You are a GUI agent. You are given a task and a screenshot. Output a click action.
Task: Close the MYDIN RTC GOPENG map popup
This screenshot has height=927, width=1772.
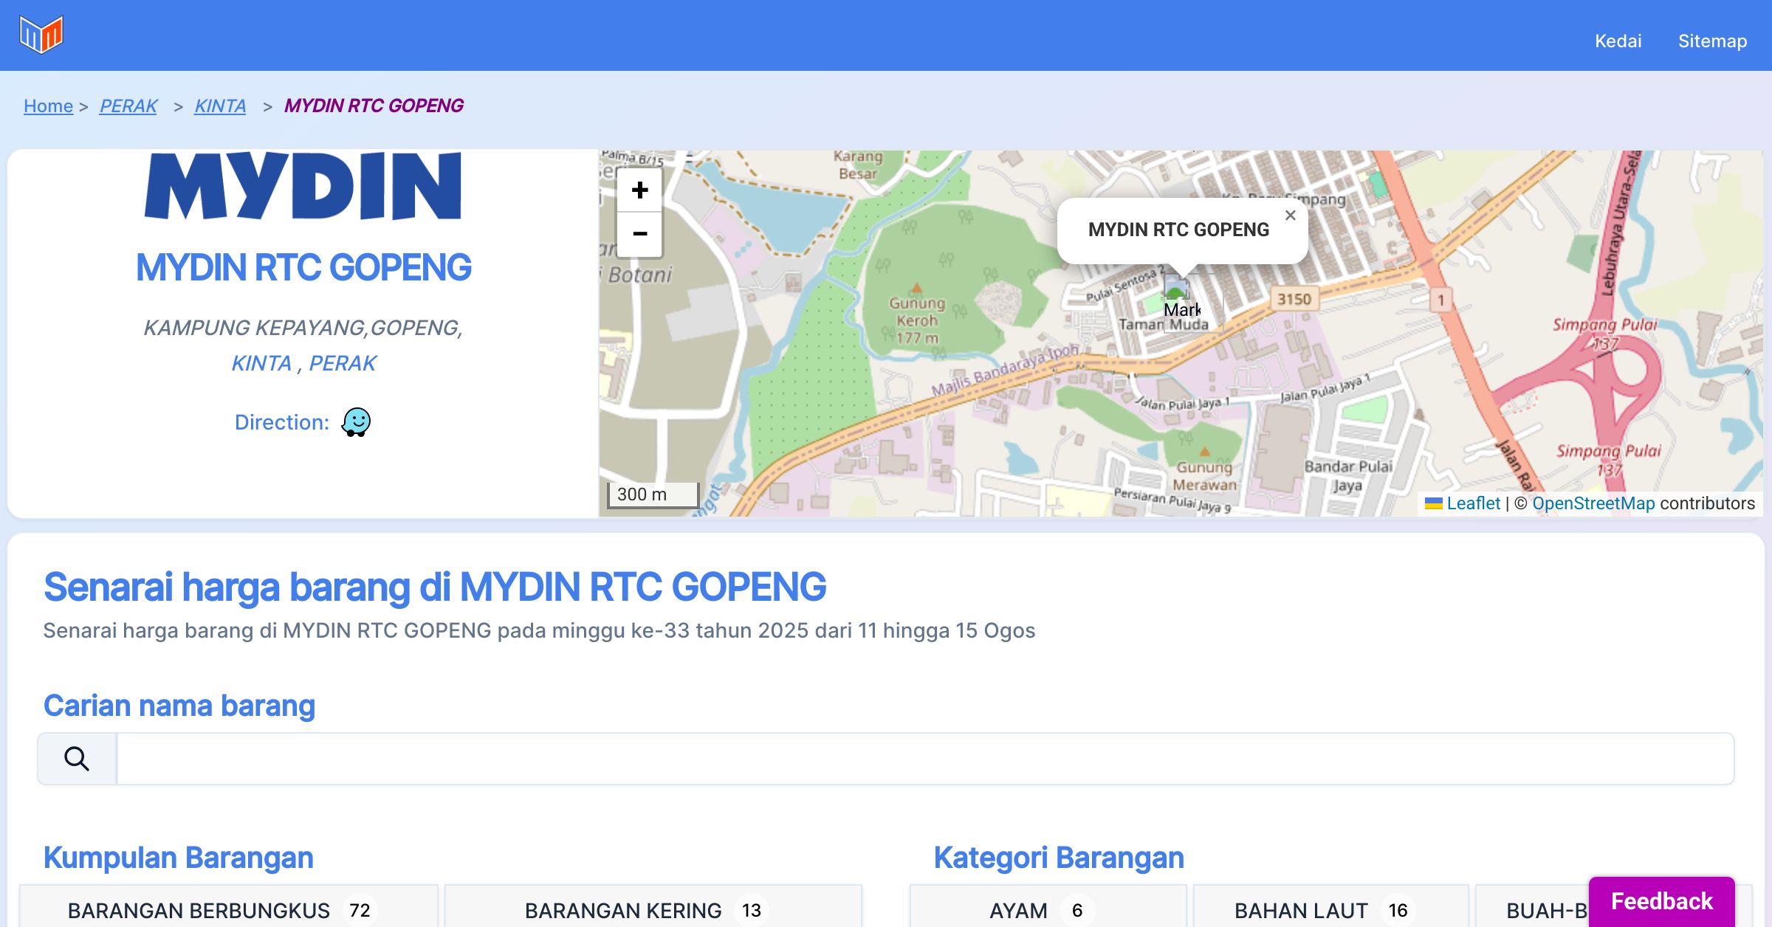[1290, 216]
